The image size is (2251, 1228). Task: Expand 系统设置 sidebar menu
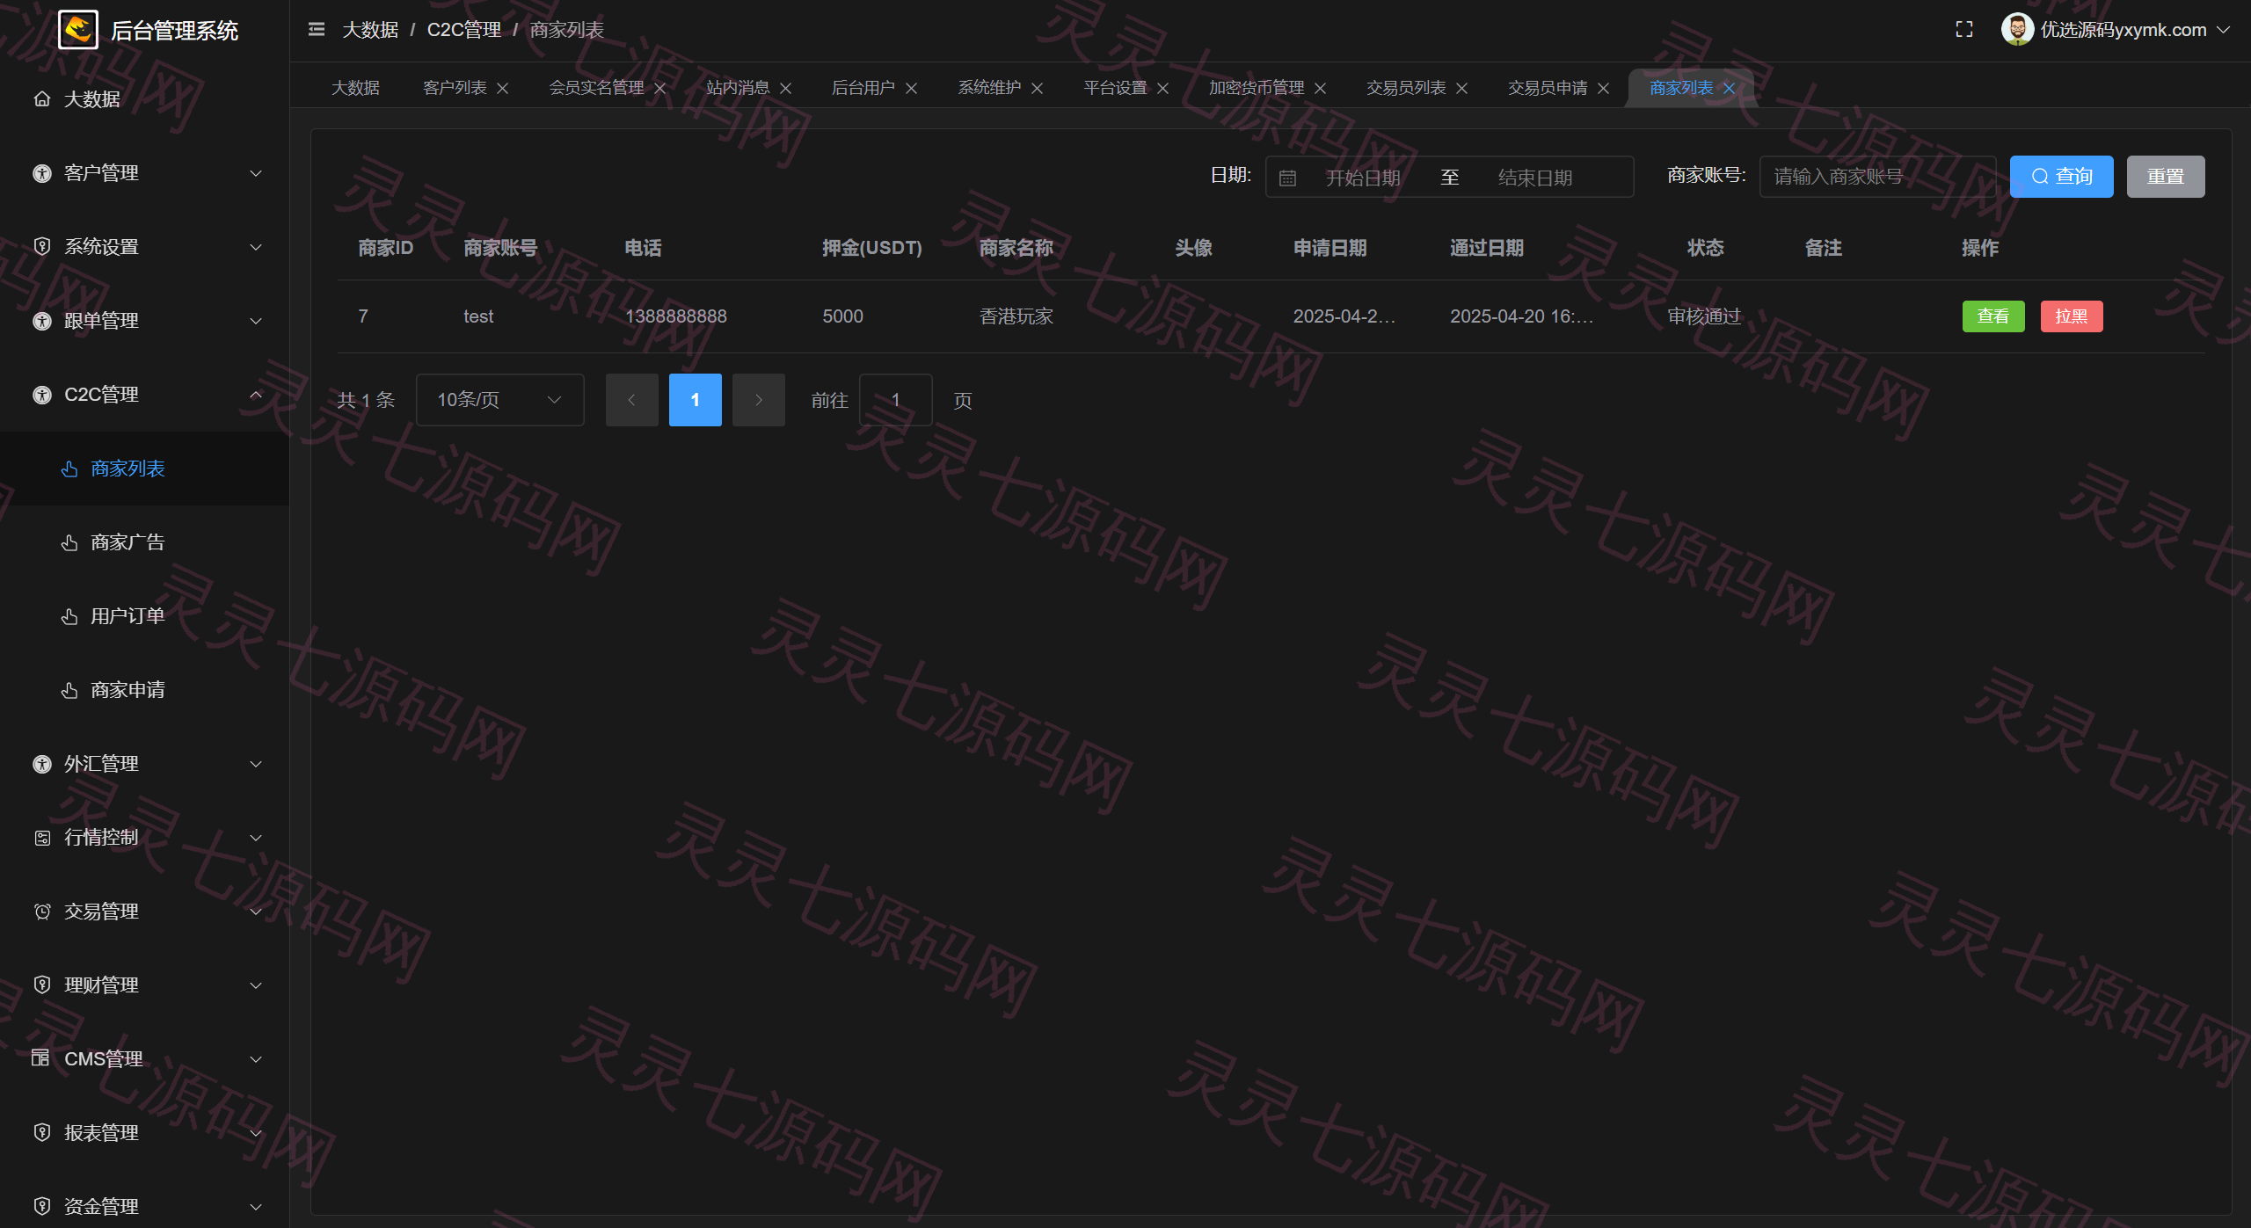click(145, 247)
